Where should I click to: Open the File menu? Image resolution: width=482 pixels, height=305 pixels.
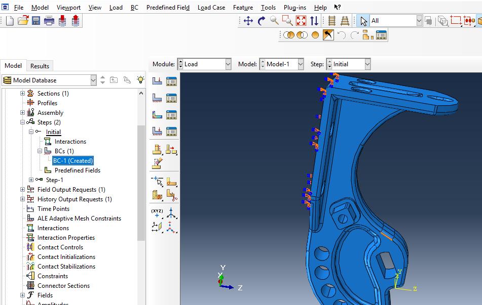point(19,8)
